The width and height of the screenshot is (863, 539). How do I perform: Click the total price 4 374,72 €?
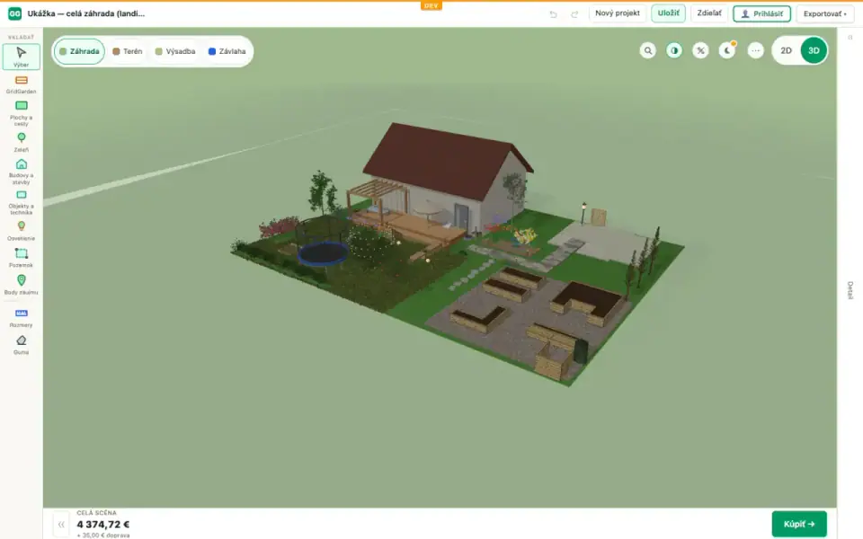tap(102, 524)
